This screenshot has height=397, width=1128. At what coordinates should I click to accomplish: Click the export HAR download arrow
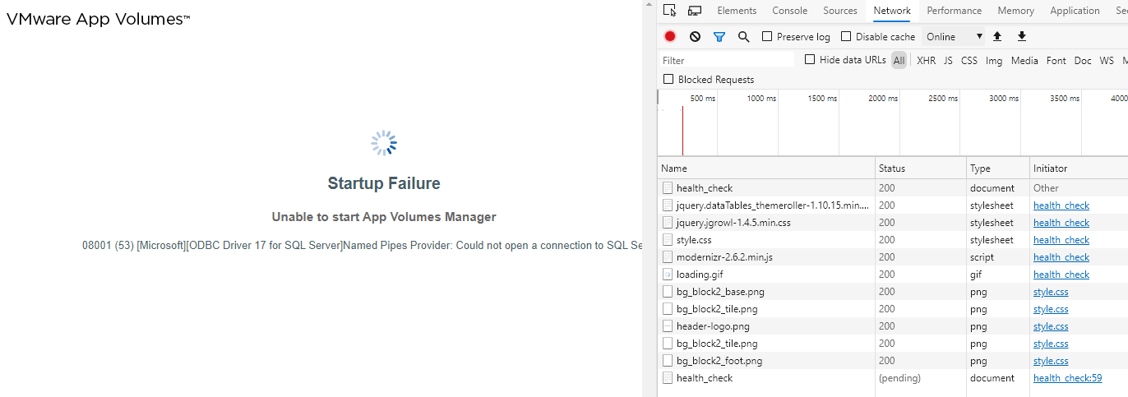click(x=1022, y=37)
